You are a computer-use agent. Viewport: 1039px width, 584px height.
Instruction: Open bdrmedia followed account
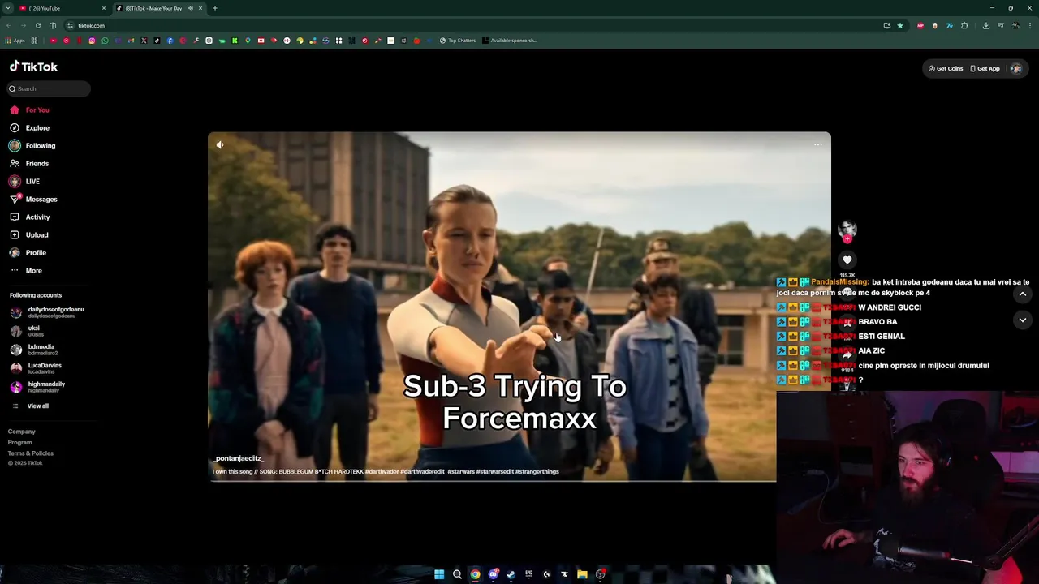pyautogui.click(x=34, y=350)
